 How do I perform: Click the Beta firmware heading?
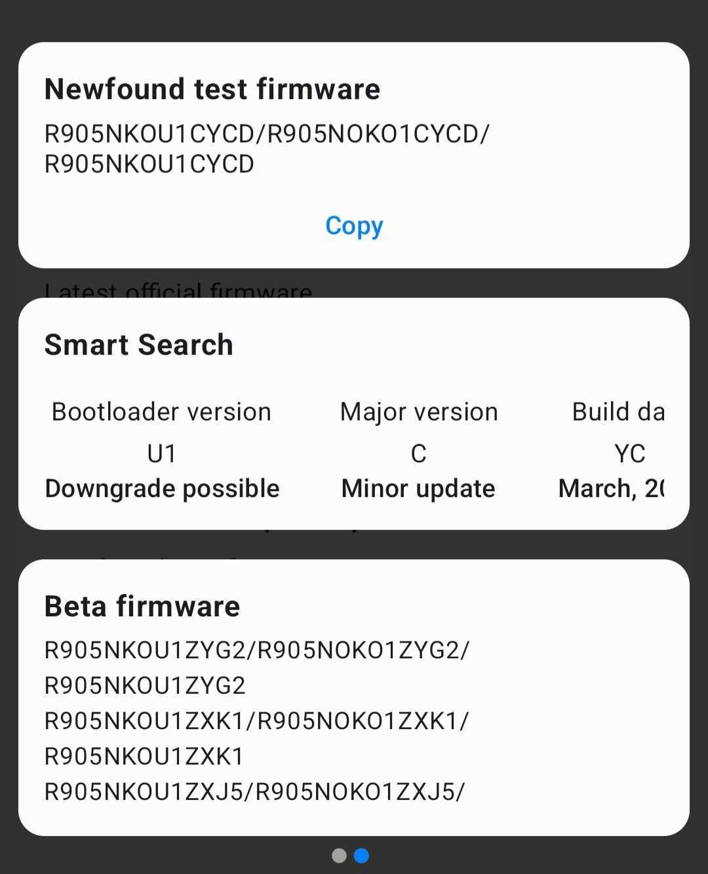click(142, 606)
